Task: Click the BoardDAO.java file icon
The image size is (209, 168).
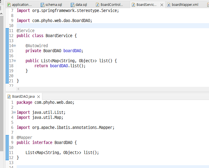Action: click(x=9, y=97)
